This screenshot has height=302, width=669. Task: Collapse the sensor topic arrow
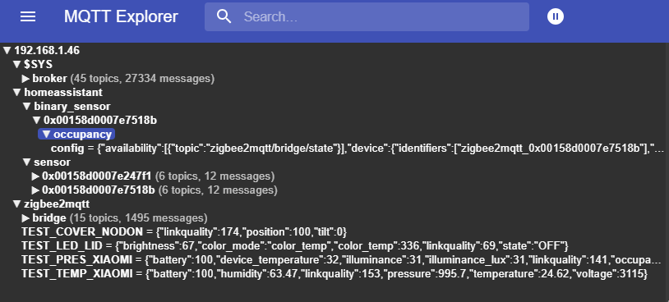26,162
